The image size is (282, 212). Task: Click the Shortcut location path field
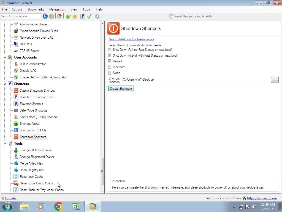[x=196, y=79]
